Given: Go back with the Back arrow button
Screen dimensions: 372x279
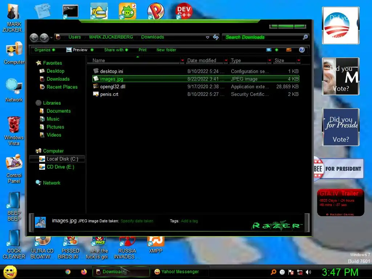Looking at the screenshot, I should point(34,37).
